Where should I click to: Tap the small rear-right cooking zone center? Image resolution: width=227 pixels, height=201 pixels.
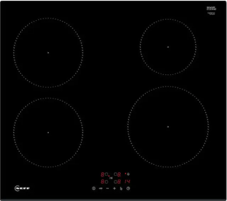(x=168, y=47)
